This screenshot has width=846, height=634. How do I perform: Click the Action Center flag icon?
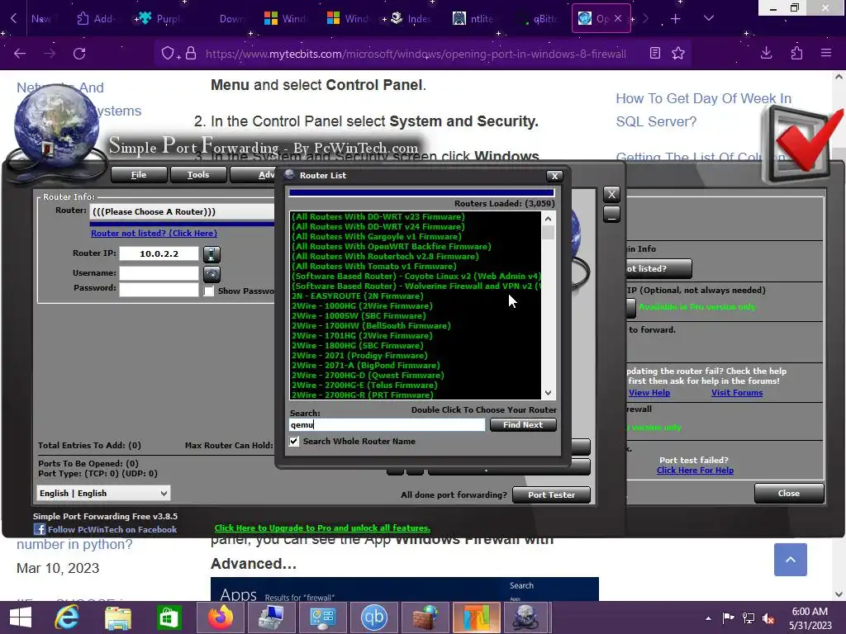point(728,618)
